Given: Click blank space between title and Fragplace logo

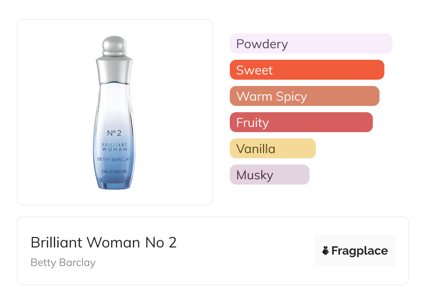Looking at the screenshot, I should pos(245,251).
